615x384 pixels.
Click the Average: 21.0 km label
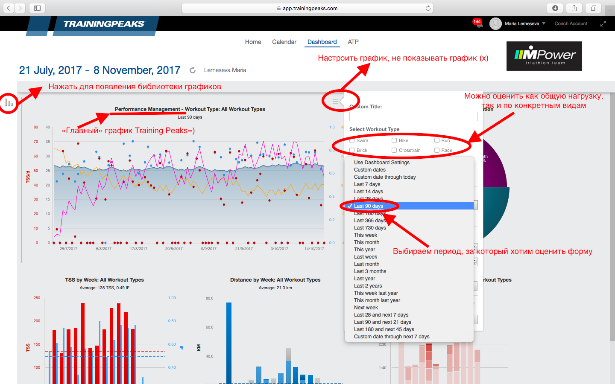[x=275, y=288]
